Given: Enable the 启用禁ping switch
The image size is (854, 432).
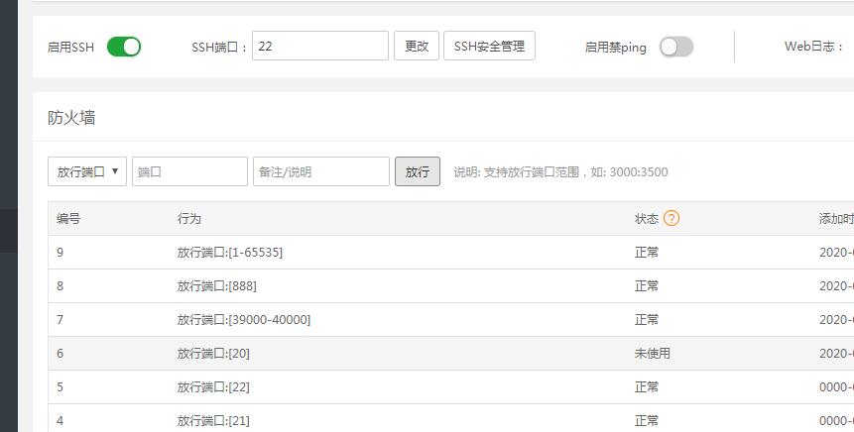Looking at the screenshot, I should pyautogui.click(x=676, y=47).
